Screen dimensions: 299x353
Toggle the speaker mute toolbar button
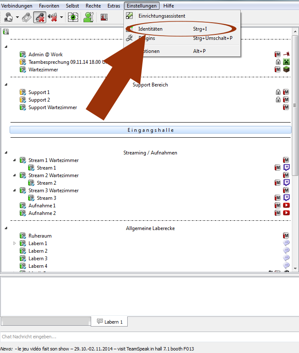click(52, 17)
